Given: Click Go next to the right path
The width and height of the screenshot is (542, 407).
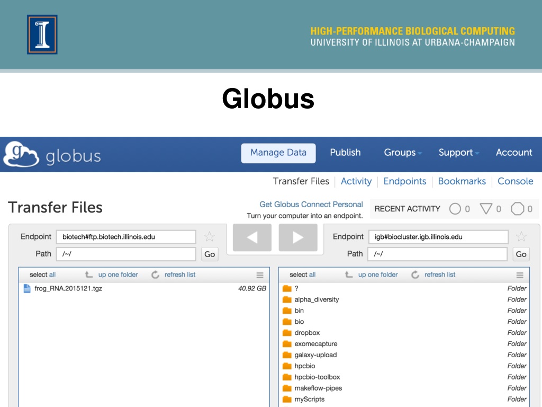Looking at the screenshot, I should click(x=521, y=254).
